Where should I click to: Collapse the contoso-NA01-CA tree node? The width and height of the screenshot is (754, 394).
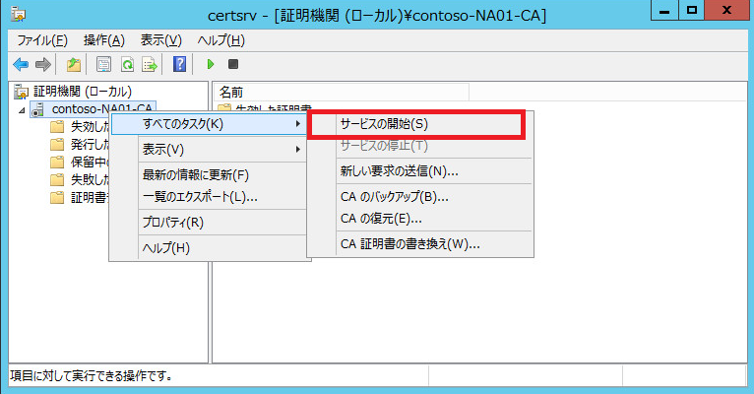coord(23,109)
